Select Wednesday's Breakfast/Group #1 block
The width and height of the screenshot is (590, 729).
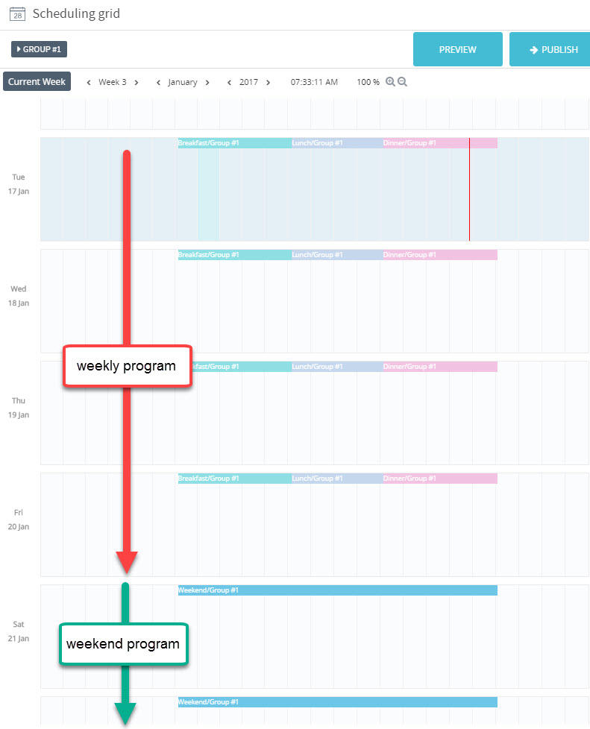click(234, 255)
